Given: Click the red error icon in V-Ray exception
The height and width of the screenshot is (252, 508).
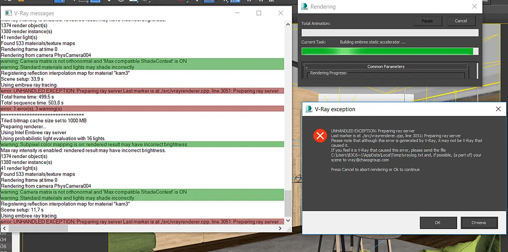Looking at the screenshot, I should click(x=320, y=136).
